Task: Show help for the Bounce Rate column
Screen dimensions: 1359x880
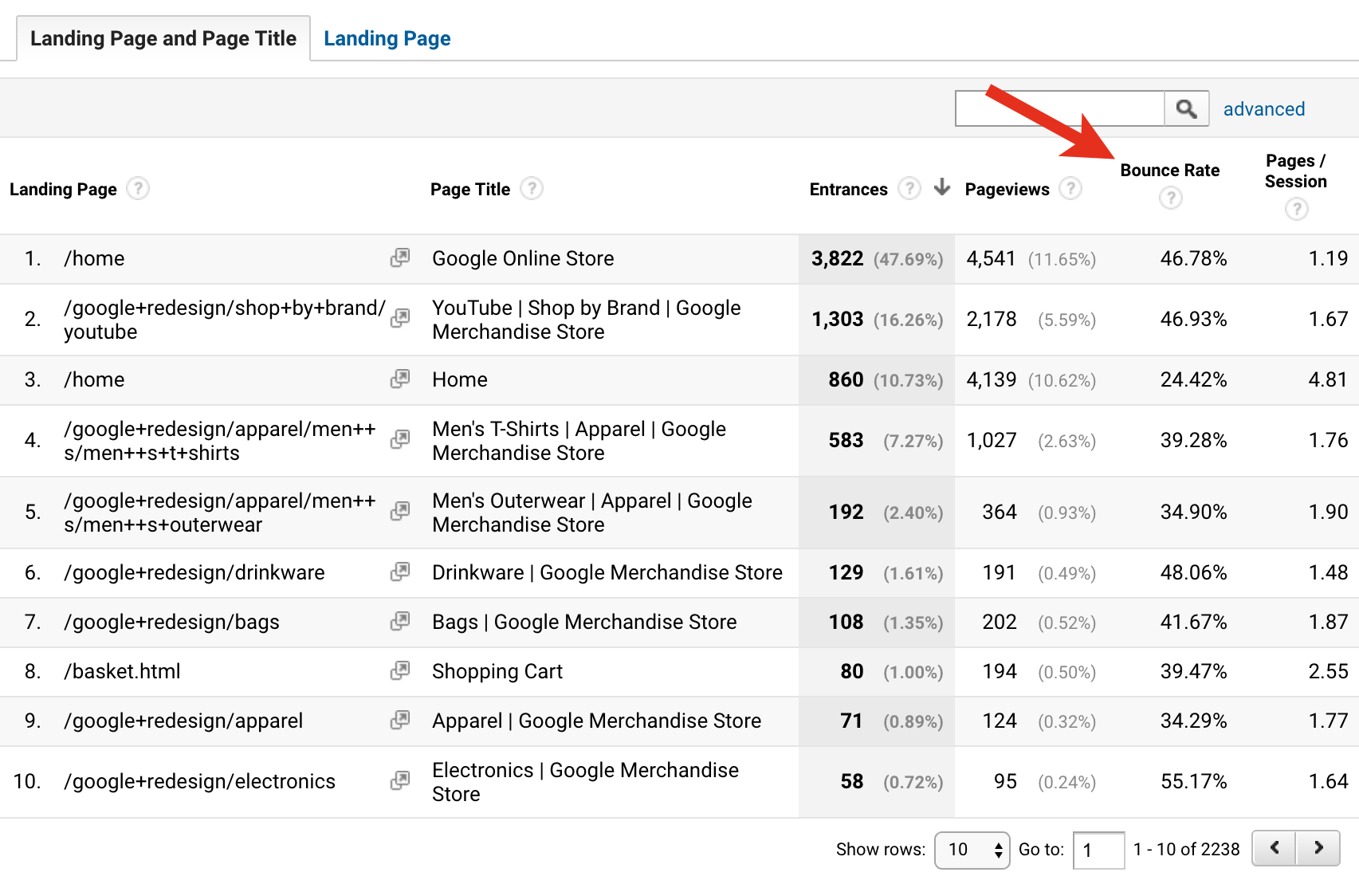Action: pos(1170,198)
